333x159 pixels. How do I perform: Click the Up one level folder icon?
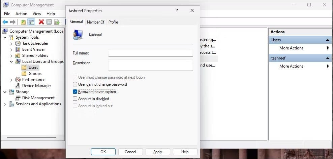click(x=23, y=22)
